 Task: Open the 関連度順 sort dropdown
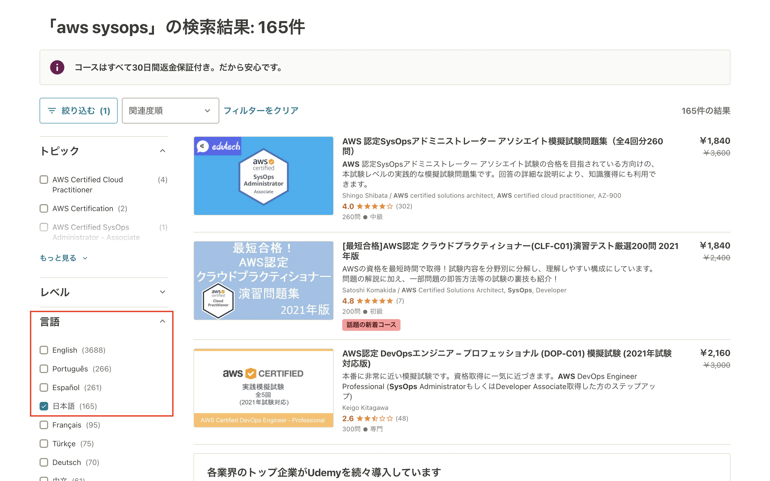(170, 110)
